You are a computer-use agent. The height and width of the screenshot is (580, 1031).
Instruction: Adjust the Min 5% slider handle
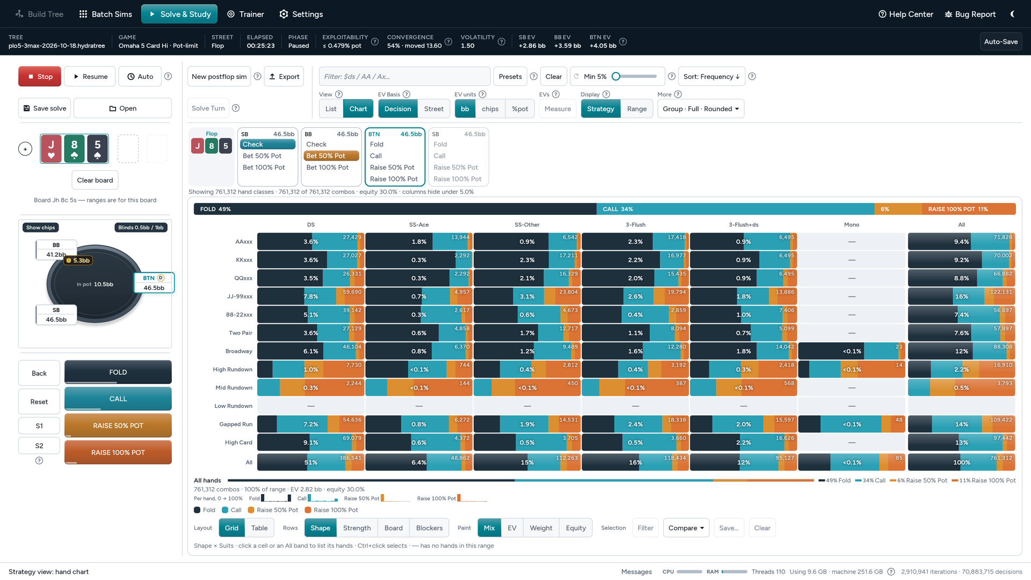(616, 76)
